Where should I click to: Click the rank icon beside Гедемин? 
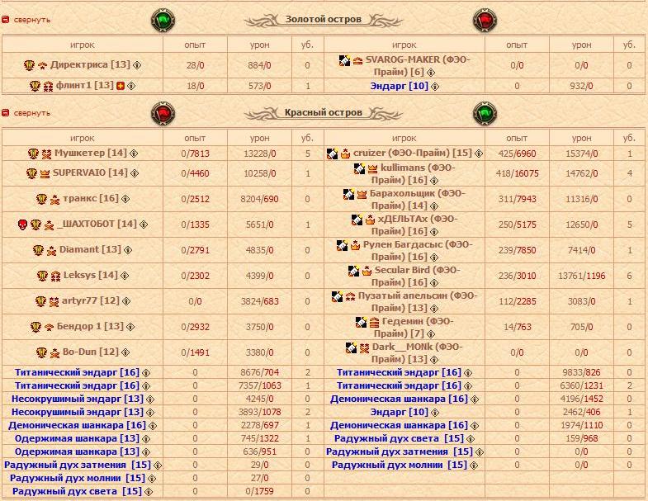(374, 322)
